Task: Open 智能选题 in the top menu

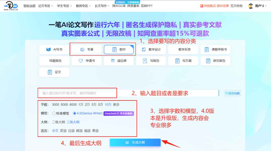Action: coord(29,6)
